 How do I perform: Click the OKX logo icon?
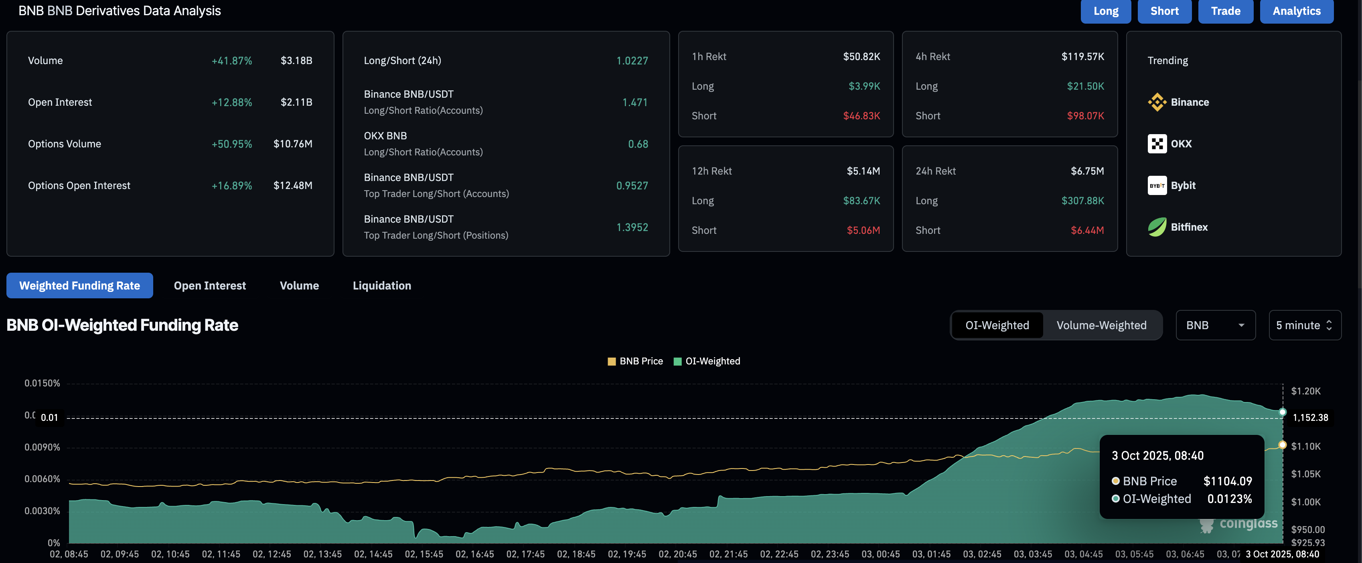(x=1157, y=143)
